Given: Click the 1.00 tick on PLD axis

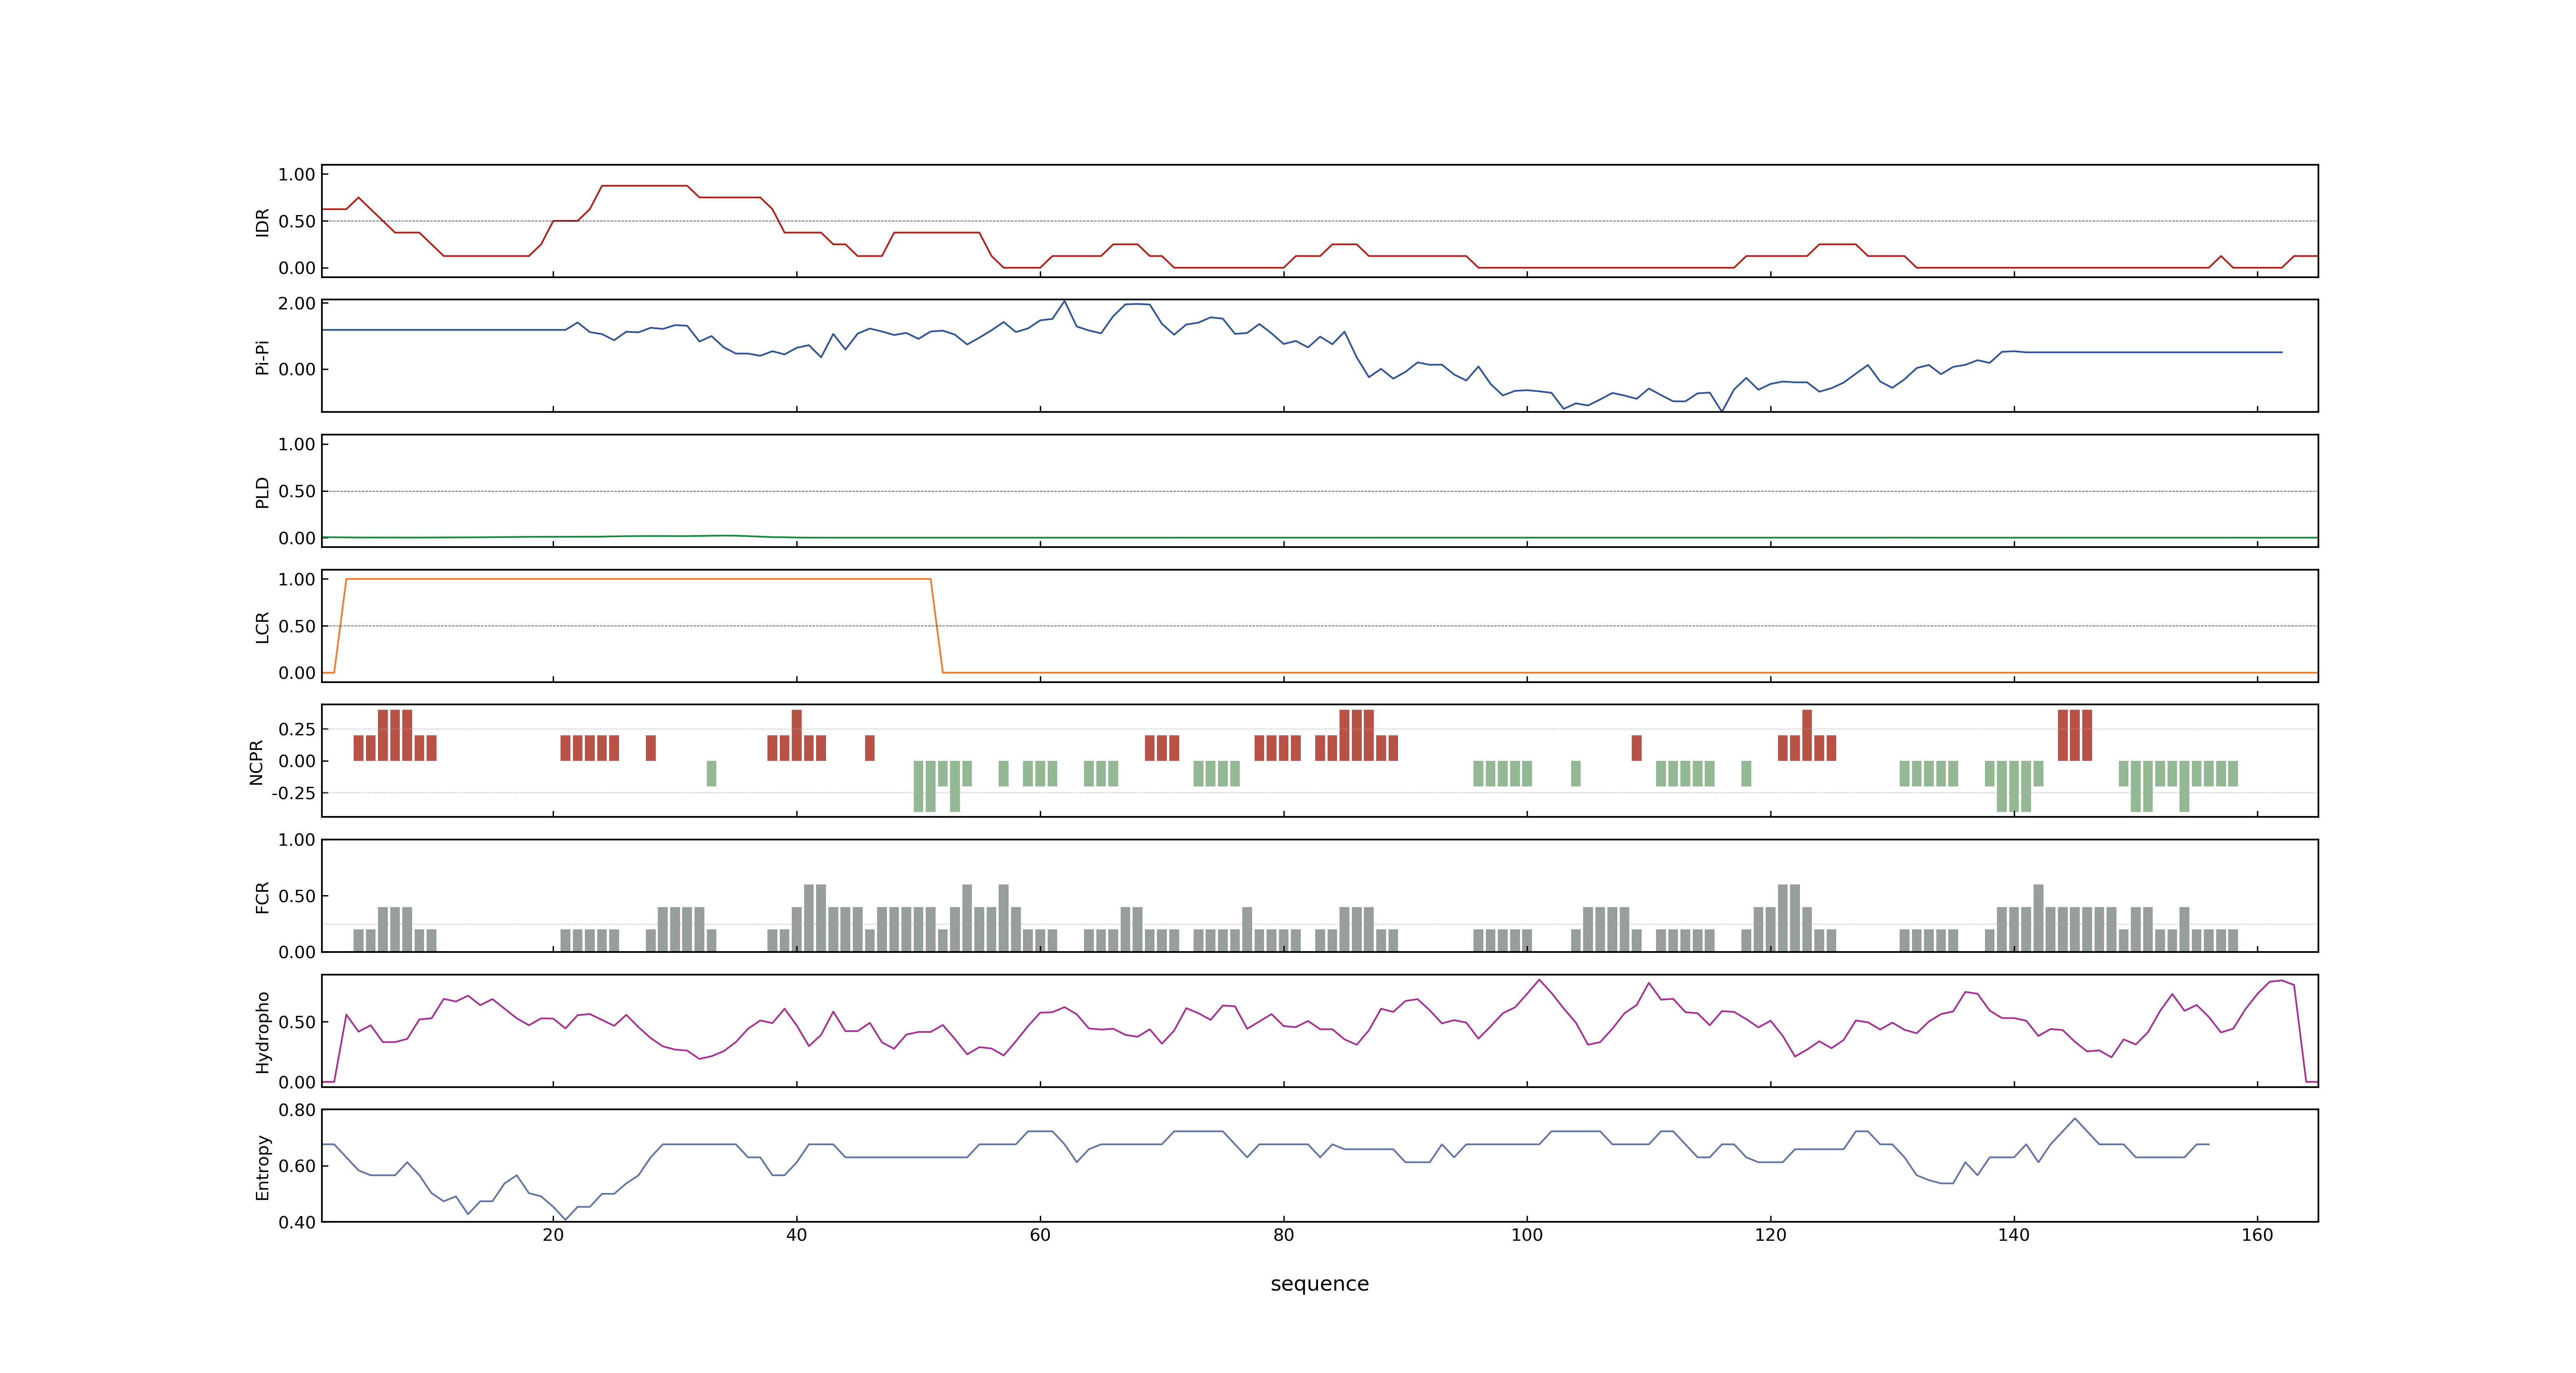Looking at the screenshot, I should 297,444.
